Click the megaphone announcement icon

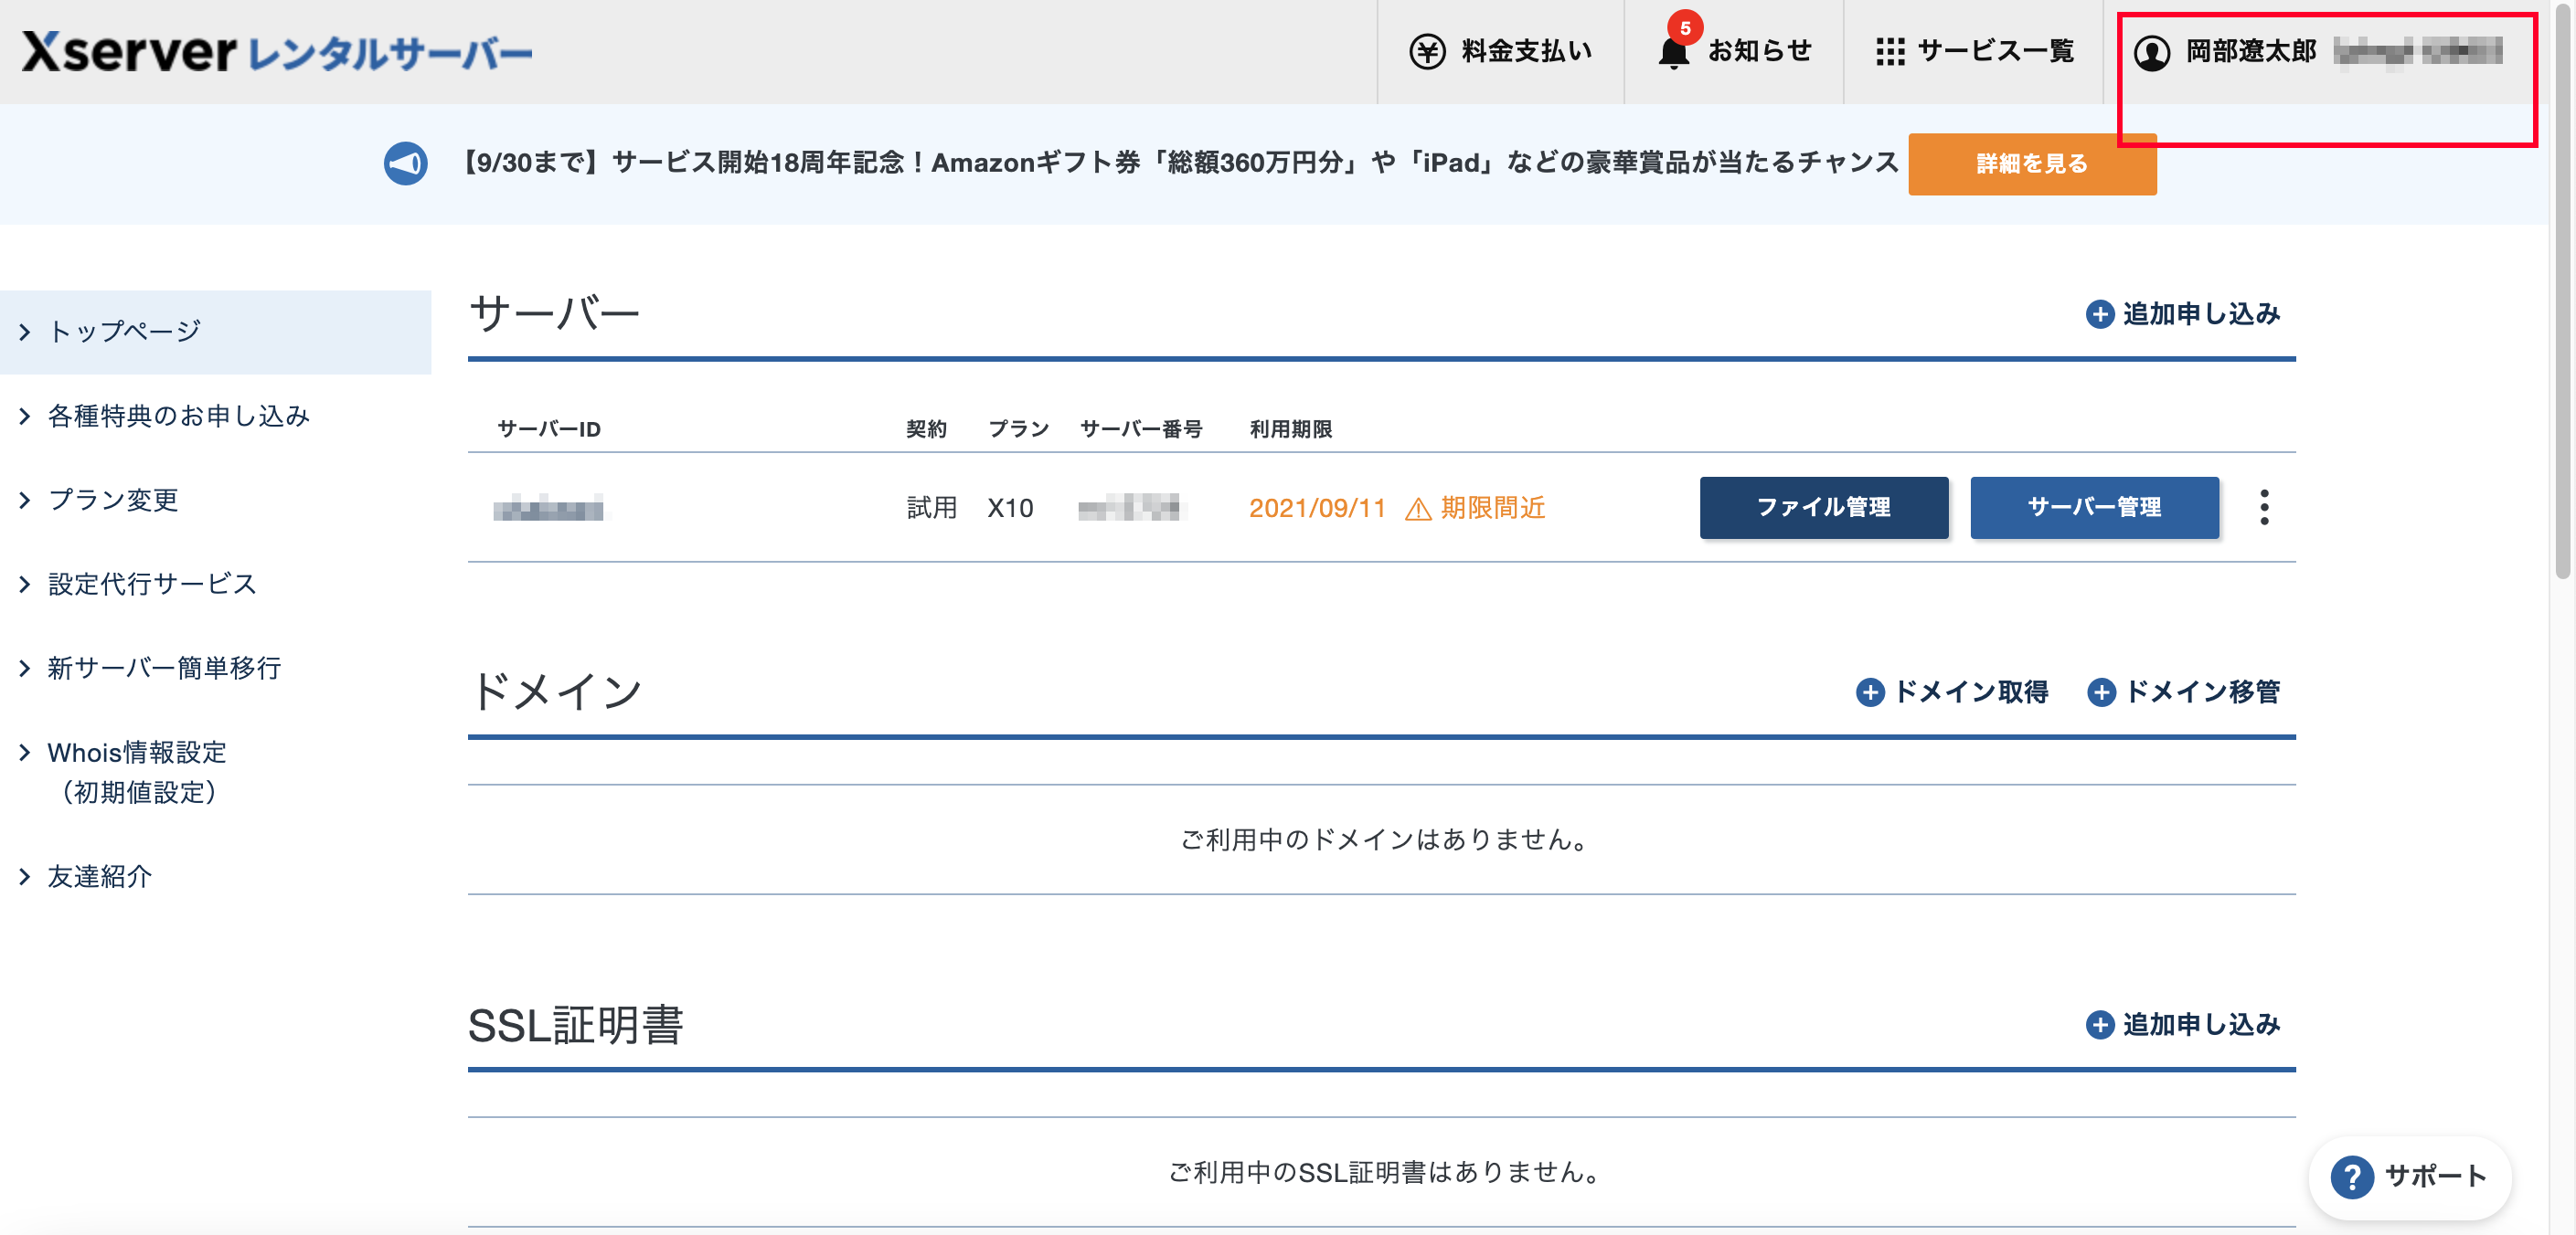coord(405,163)
